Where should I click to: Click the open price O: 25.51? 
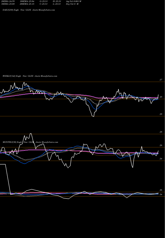pyautogui.click(x=44, y=1)
